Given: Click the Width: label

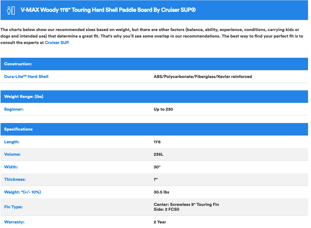Looking at the screenshot, I should 11,167.
